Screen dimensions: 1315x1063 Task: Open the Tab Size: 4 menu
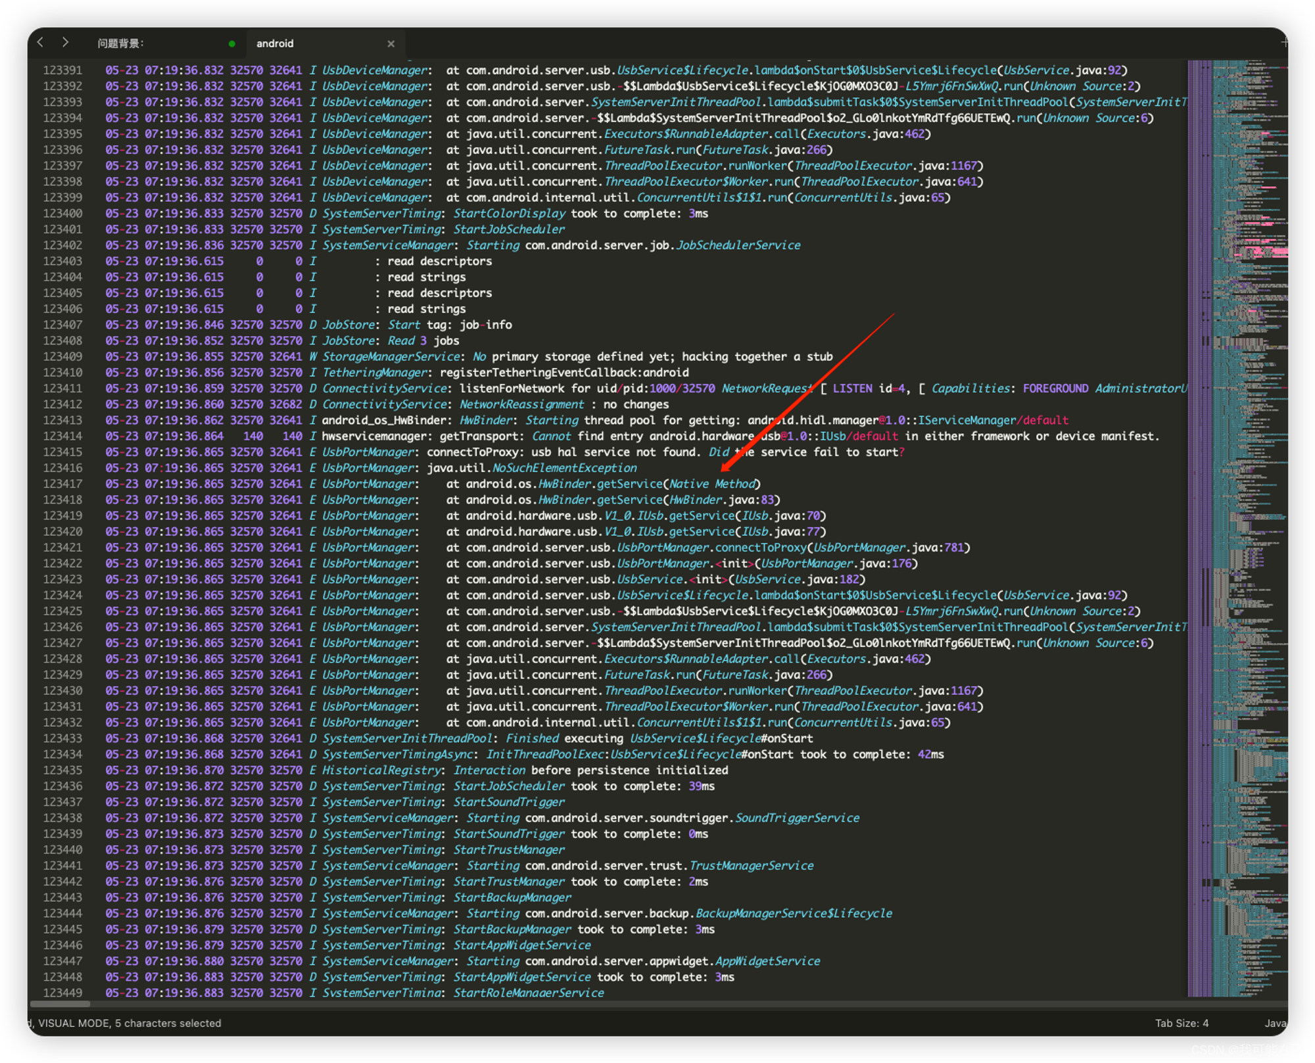pos(1182,1023)
